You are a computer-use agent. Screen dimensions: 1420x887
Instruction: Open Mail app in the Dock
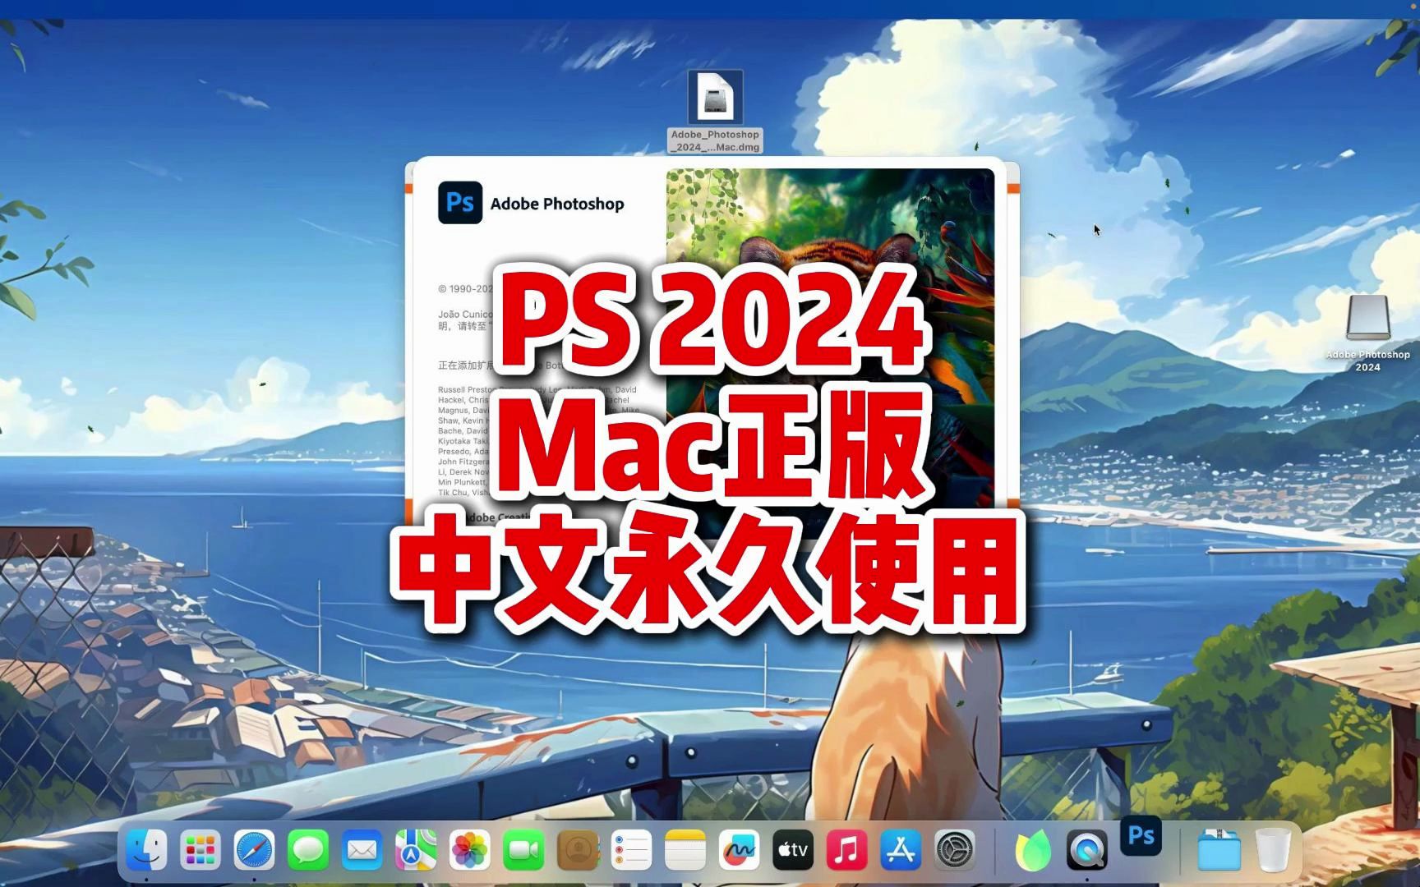[362, 849]
